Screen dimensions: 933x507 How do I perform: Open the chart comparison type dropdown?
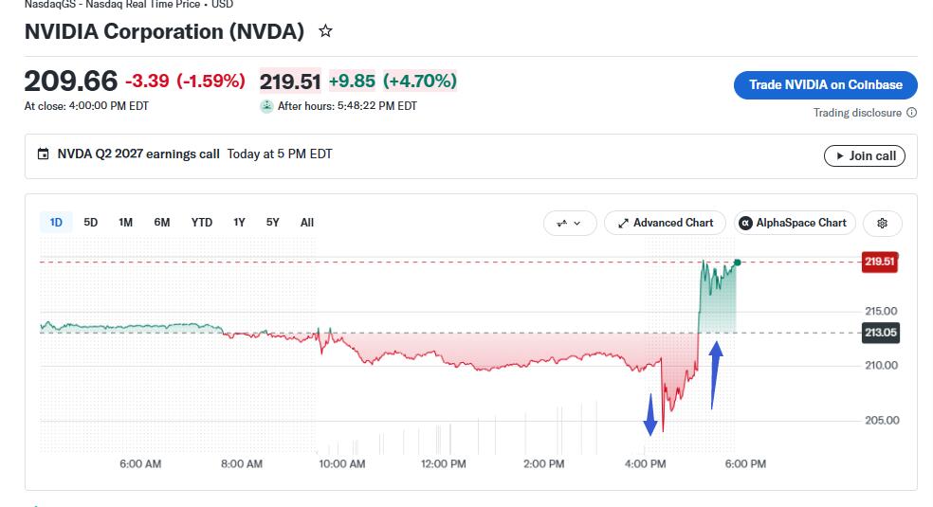point(570,223)
